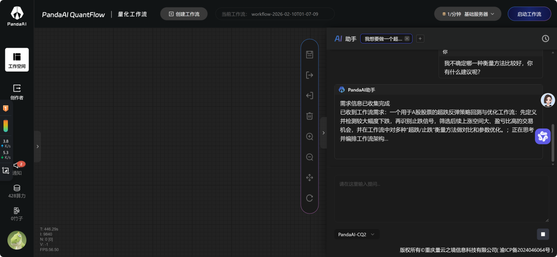Screen dimensions: 557x257
Task: Zoom out on the canvas
Action: (x=309, y=157)
